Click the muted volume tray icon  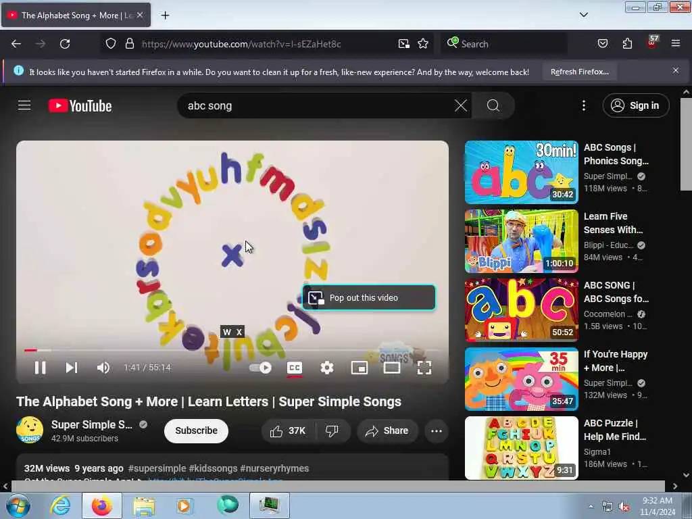click(x=624, y=507)
